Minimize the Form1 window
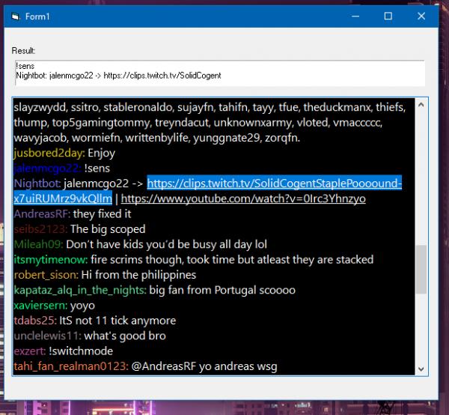 pyautogui.click(x=355, y=16)
